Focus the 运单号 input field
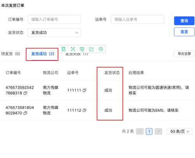Image resolution: width=195 pixels, height=158 pixels. [x=138, y=20]
